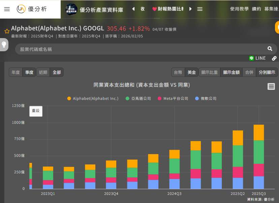Toggle Alphabet orange legend swatch

[x=69, y=98]
